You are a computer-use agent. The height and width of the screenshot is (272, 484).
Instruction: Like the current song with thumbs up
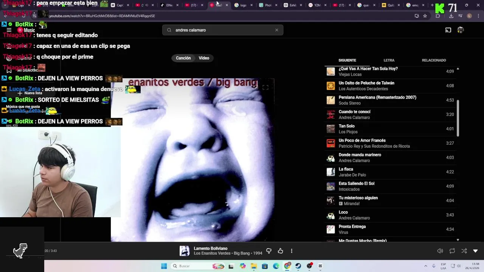280,251
